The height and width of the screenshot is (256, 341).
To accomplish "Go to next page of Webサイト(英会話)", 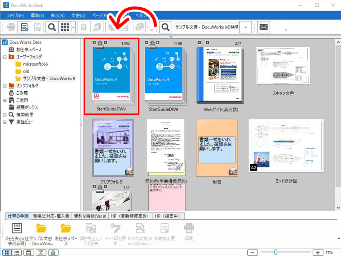I will click(x=207, y=43).
